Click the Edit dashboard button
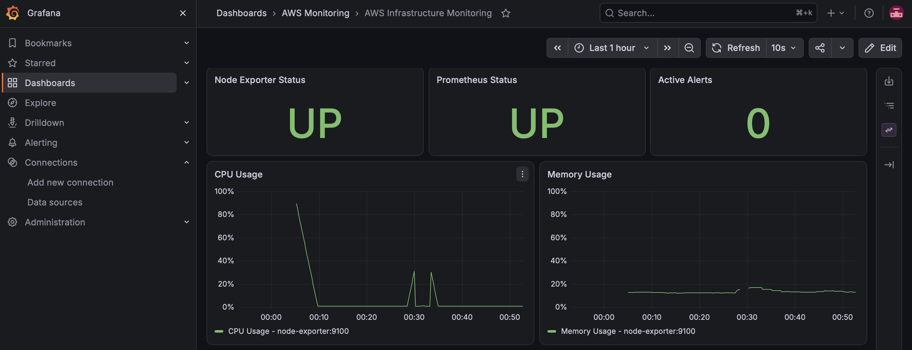 pos(880,48)
